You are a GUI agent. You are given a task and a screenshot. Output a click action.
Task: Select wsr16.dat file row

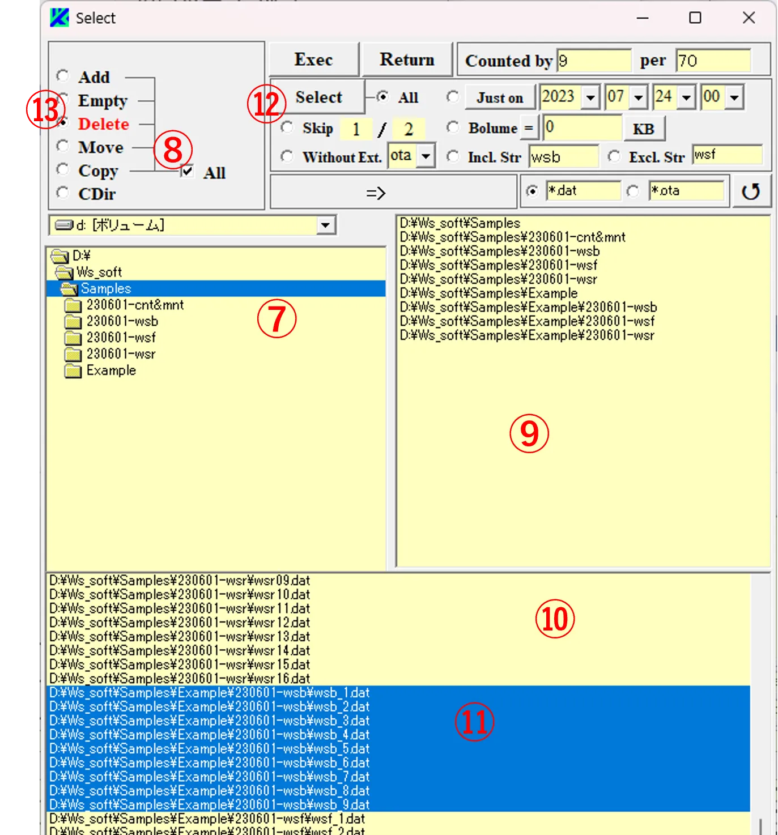398,679
